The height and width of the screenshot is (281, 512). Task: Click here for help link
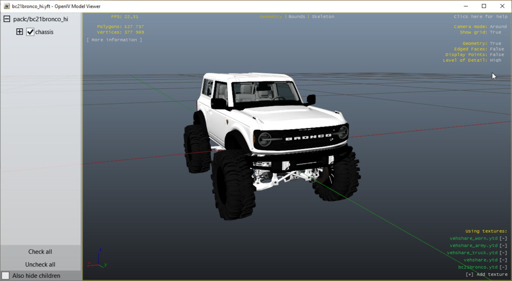[x=480, y=16]
